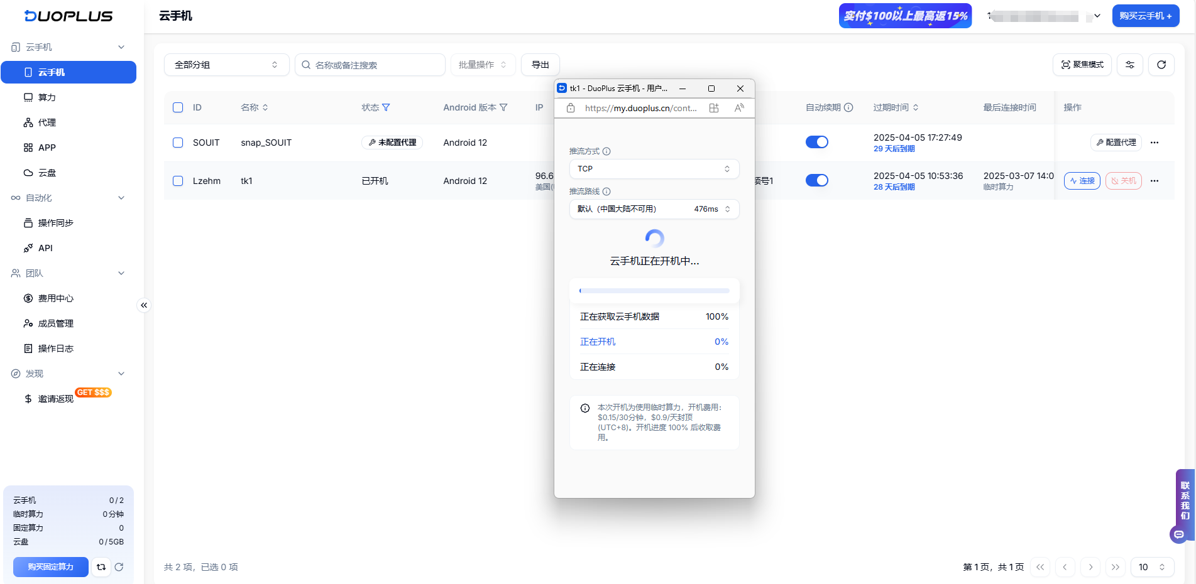
Task: Click the auto-renew info icon
Action: coord(848,107)
